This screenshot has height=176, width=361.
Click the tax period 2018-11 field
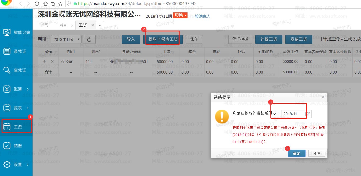pos(293,114)
